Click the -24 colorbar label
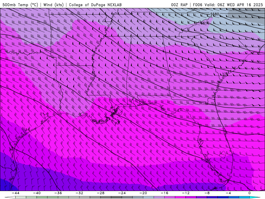This screenshot has height=199, width=265. 122,193
